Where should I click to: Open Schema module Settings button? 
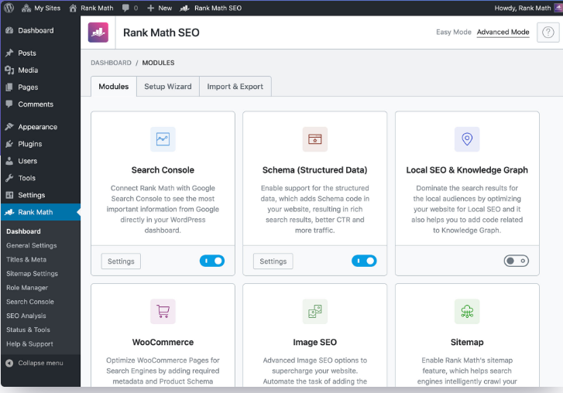point(273,261)
